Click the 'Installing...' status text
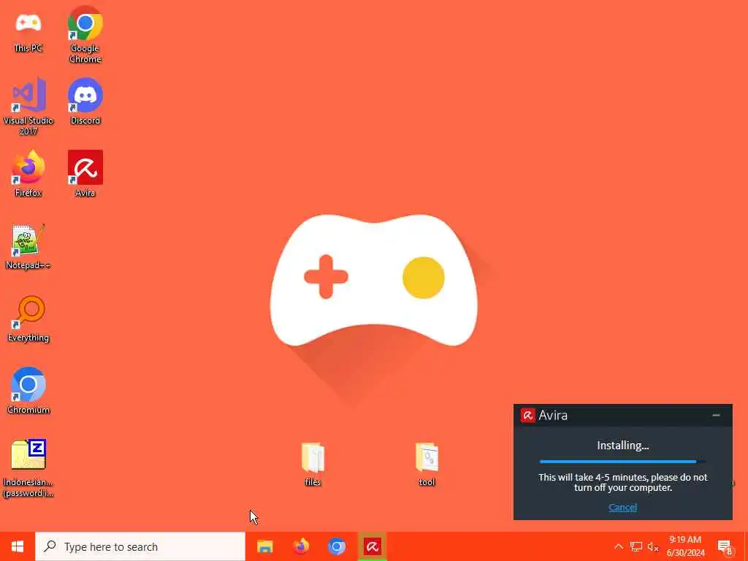 622,446
